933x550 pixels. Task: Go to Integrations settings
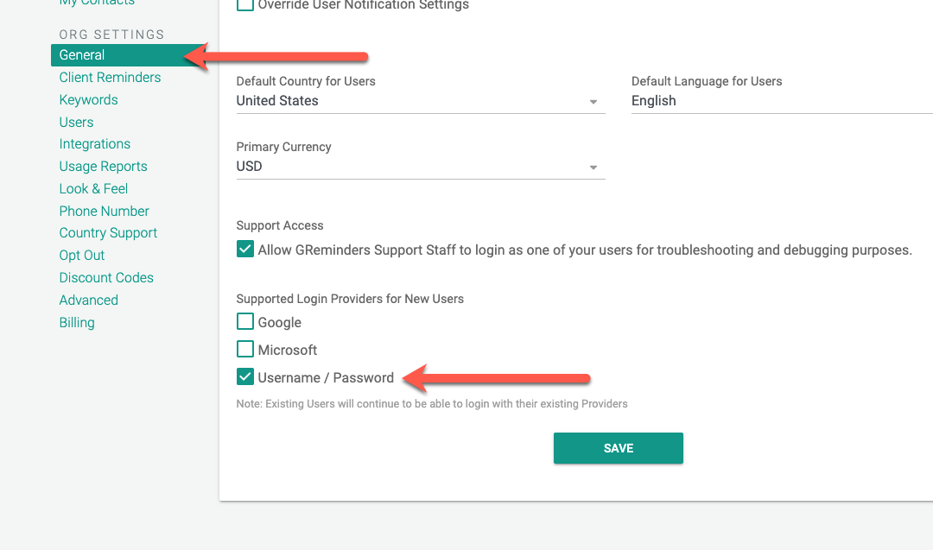pos(95,143)
